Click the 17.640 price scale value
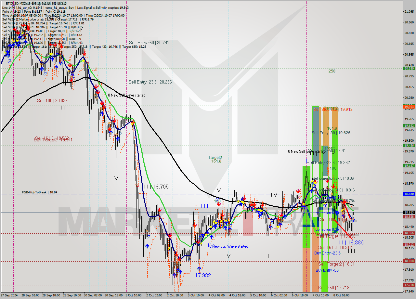416x299 pixels. (409, 291)
